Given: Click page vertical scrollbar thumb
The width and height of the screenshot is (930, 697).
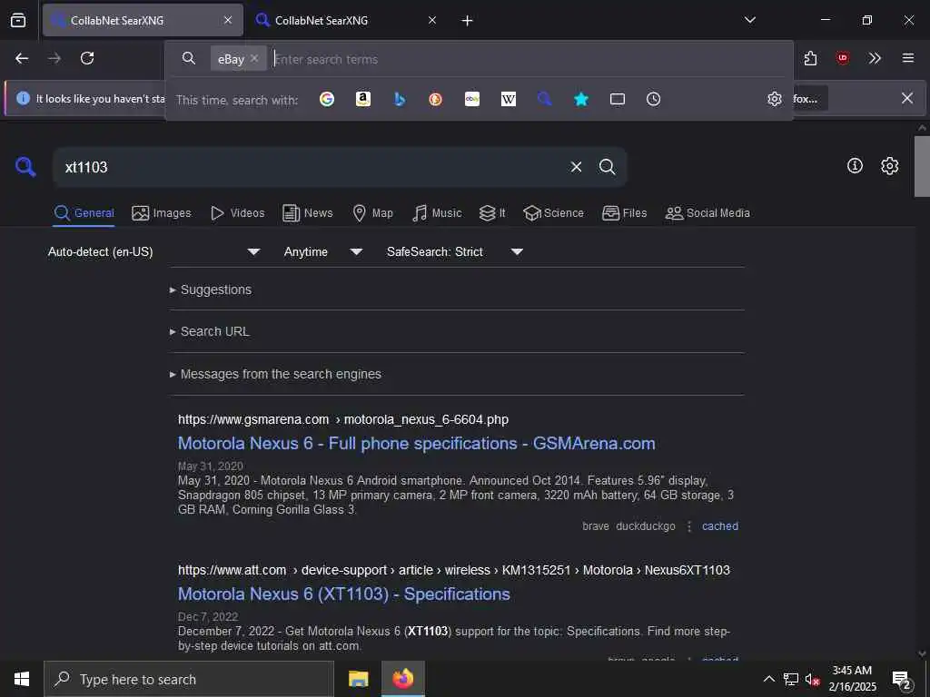Looking at the screenshot, I should point(922,167).
